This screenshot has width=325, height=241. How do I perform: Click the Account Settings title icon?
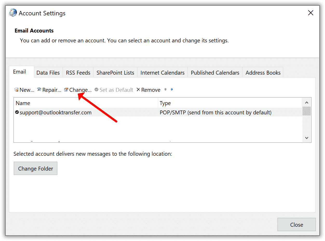(x=13, y=13)
